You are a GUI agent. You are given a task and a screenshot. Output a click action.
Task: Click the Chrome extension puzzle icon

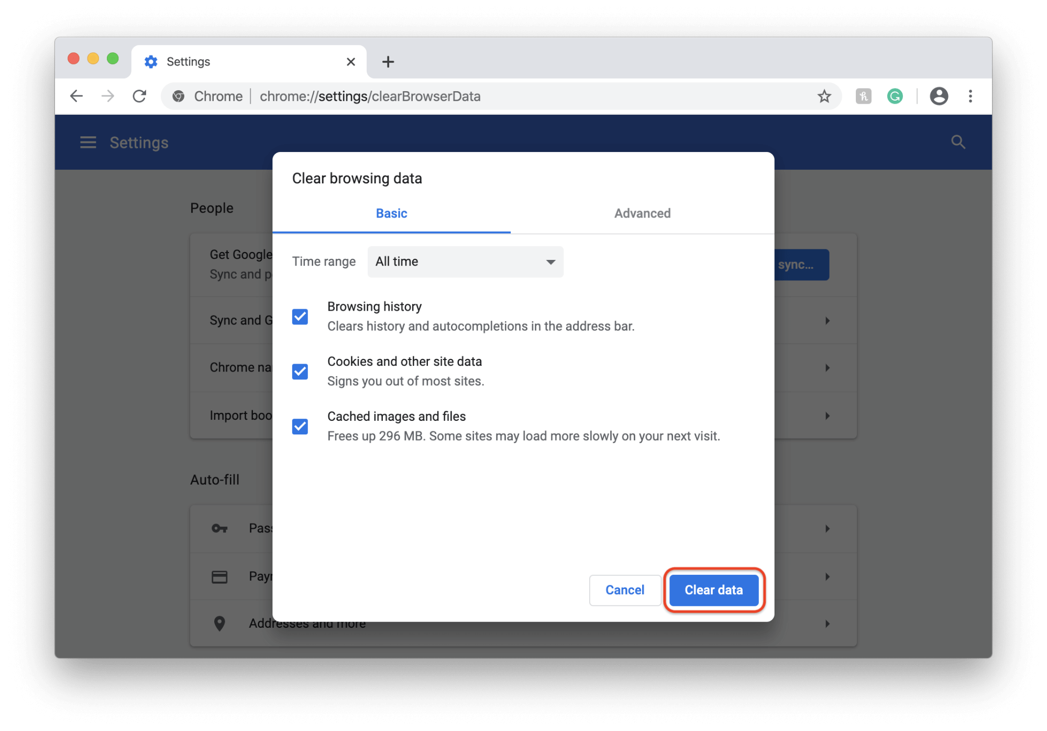tap(865, 96)
